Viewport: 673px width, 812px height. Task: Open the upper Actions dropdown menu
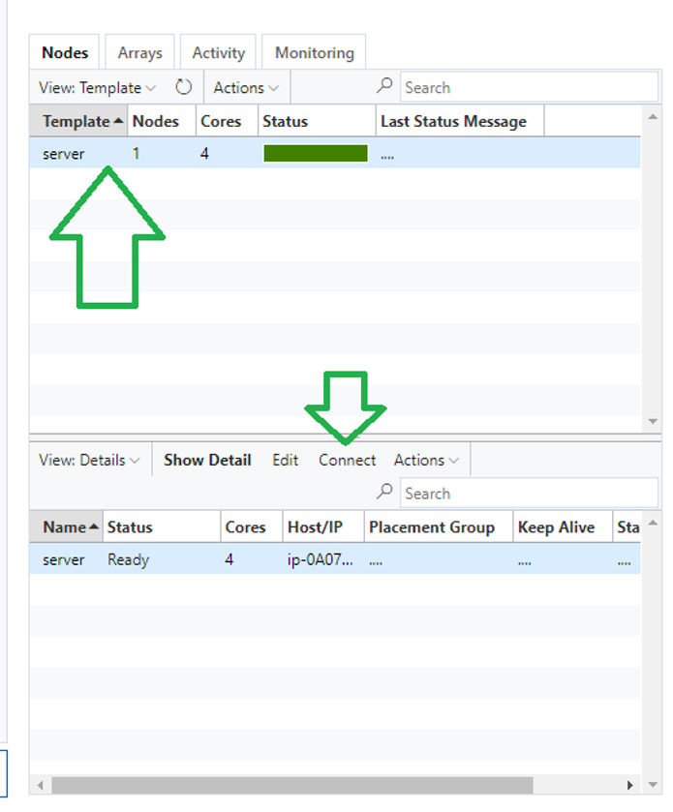click(x=246, y=87)
